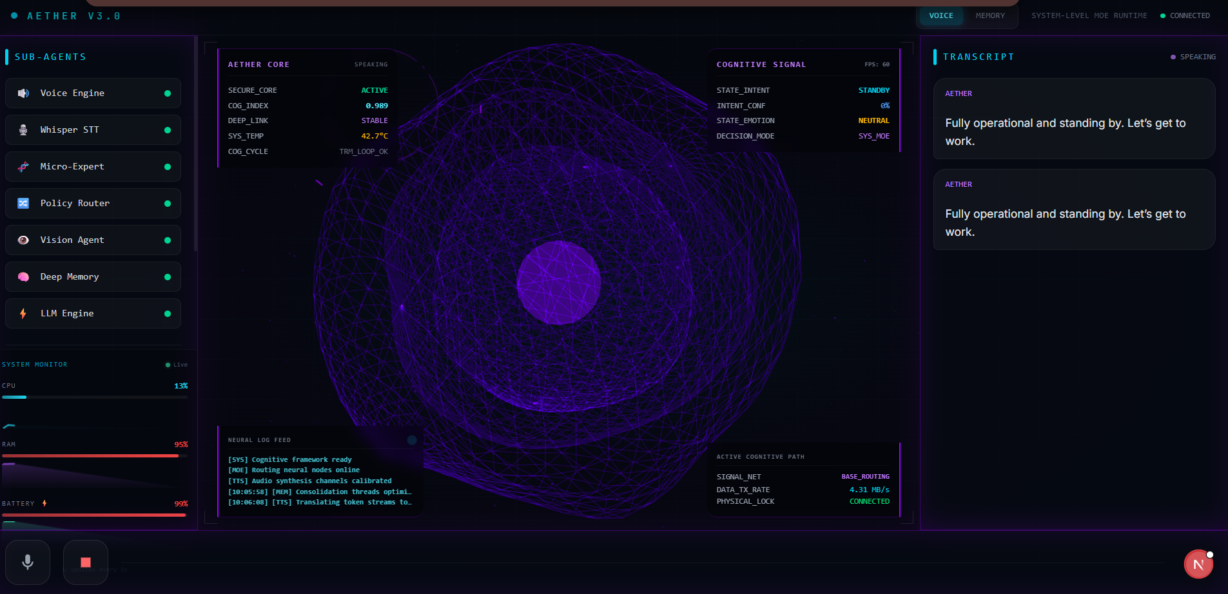Viewport: 1228px width, 594px height.
Task: Click the central purple orb core
Action: 559,283
